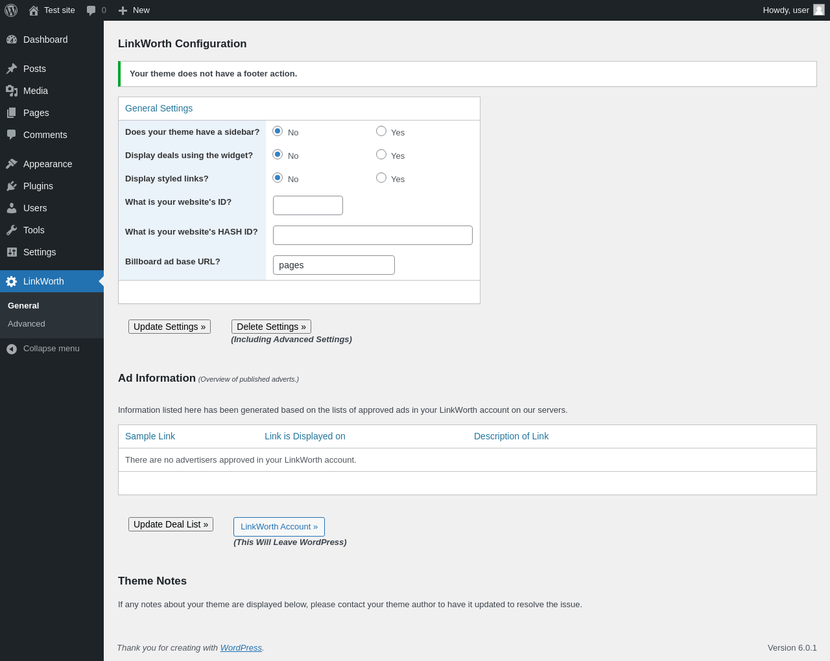Screen dimensions: 830x661
Task: Focus the website HASH ID input field
Action: [373, 235]
